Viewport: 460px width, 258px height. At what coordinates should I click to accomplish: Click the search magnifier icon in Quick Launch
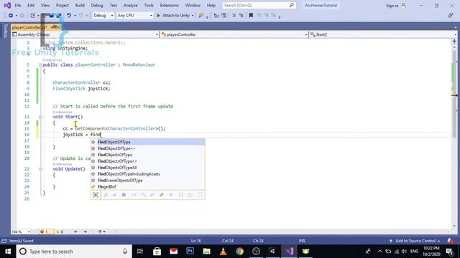pos(291,5)
